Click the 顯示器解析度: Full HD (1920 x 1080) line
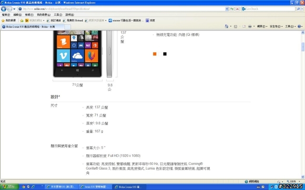Image resolution: width=305 pixels, height=190 pixels. [113, 156]
